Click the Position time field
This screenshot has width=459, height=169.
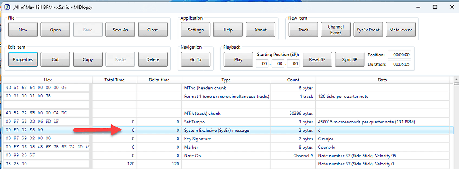(x=399, y=55)
